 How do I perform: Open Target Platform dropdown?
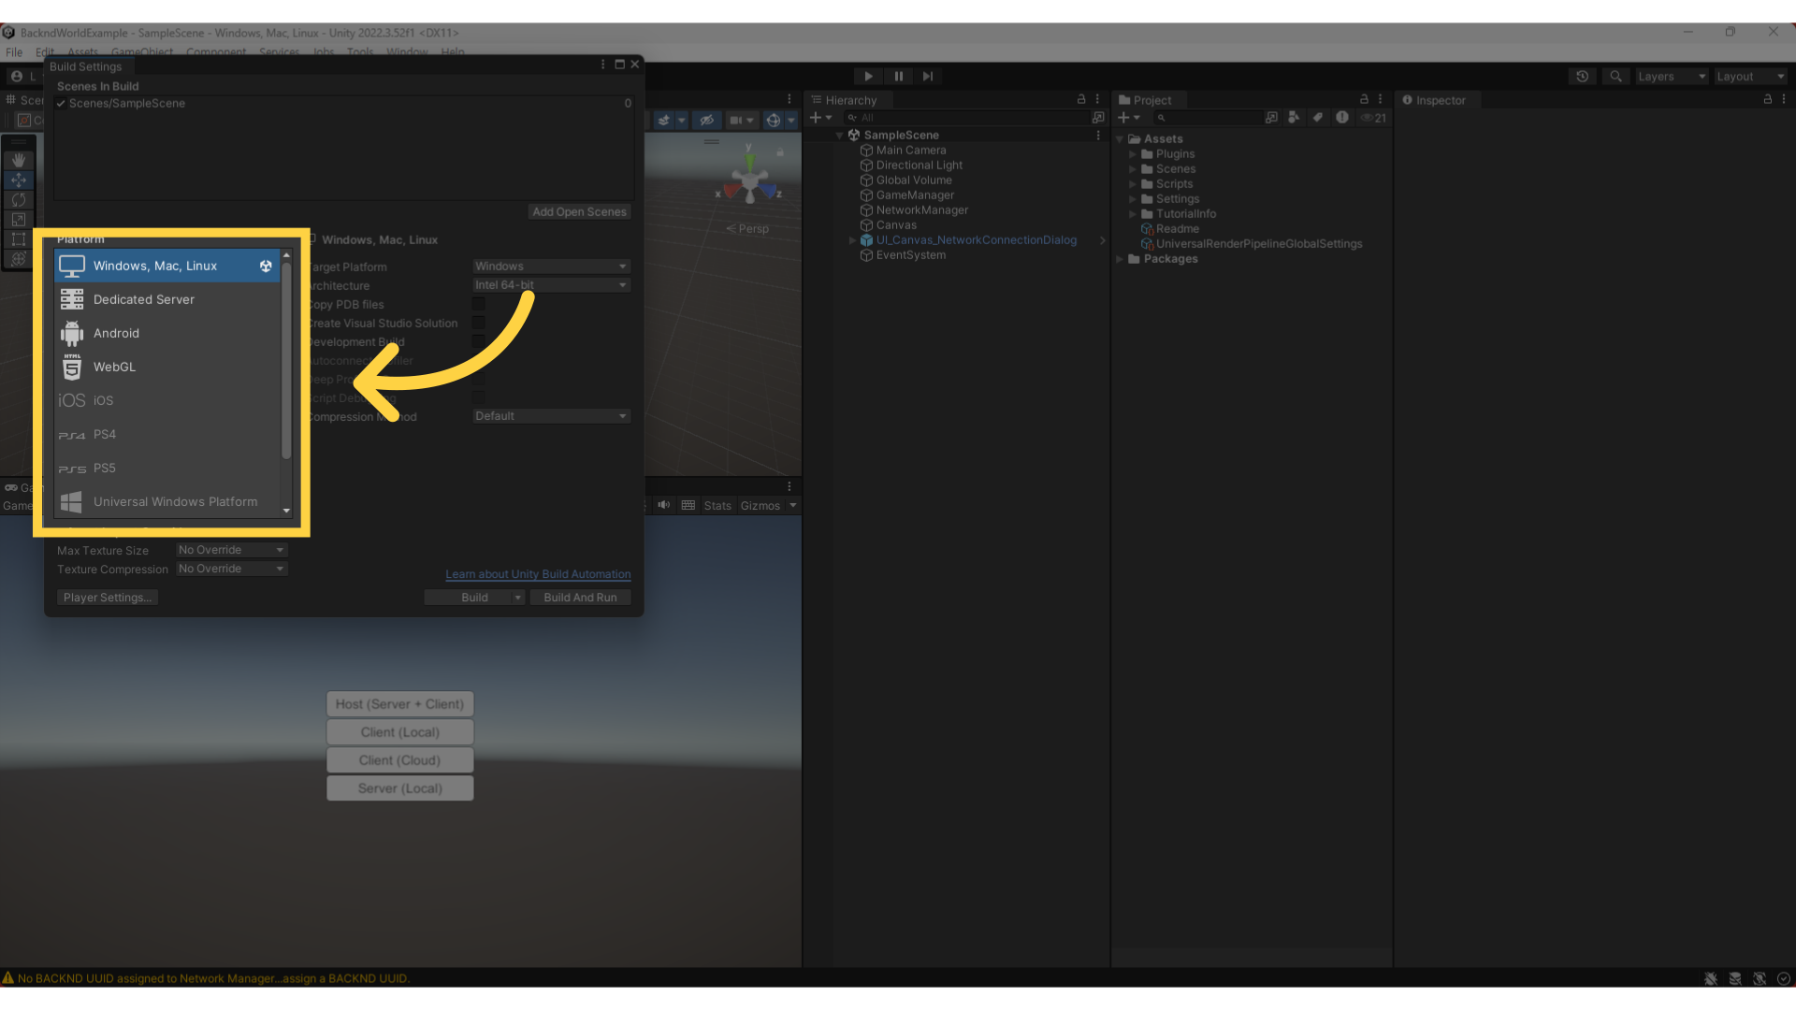[x=551, y=267]
